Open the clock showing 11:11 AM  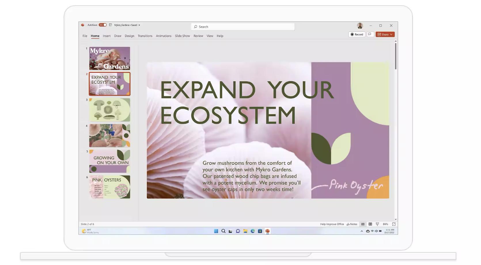pos(389,231)
